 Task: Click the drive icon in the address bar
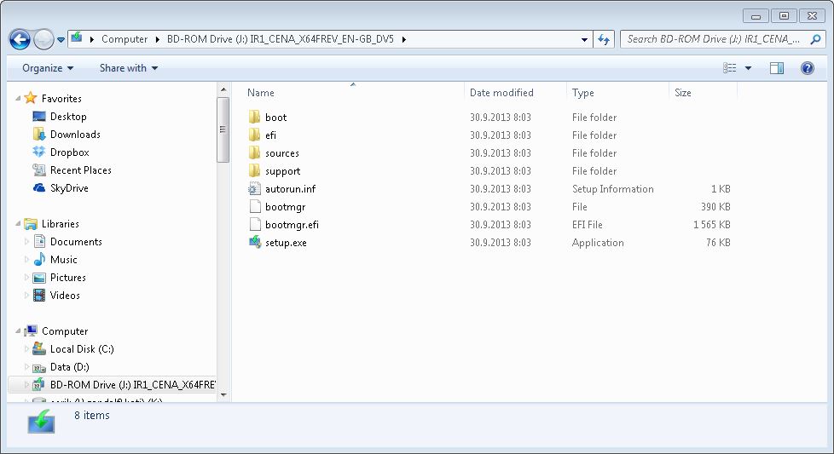(77, 37)
